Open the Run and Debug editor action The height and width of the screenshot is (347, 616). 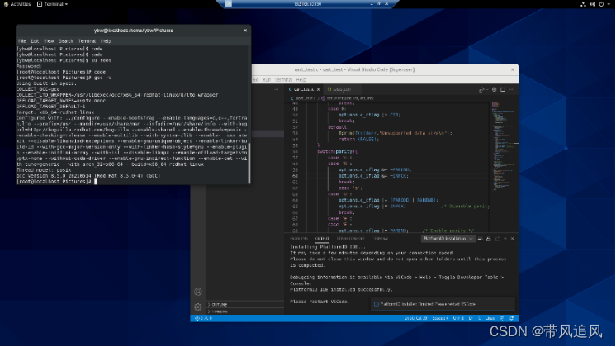(481, 89)
